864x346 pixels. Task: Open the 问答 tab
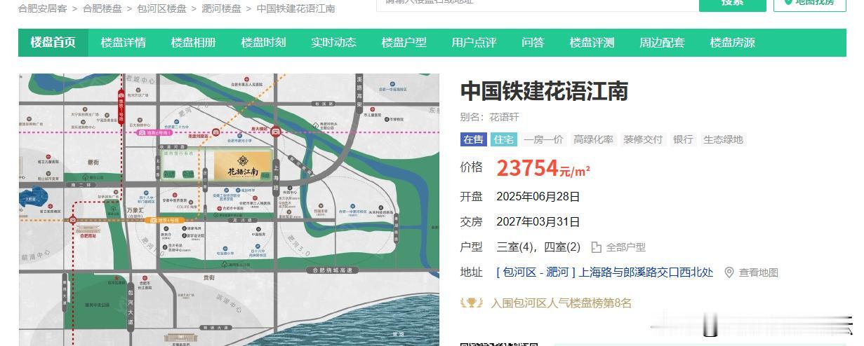(533, 42)
